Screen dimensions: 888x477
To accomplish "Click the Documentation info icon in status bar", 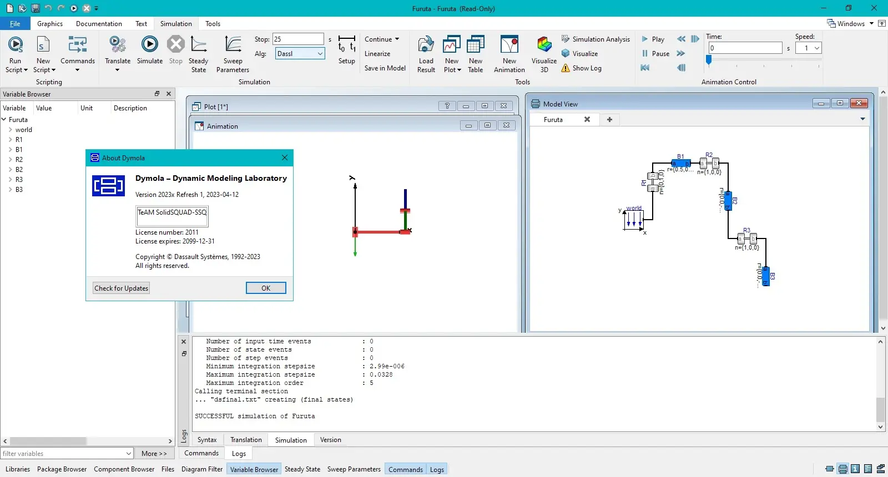I will (x=855, y=469).
